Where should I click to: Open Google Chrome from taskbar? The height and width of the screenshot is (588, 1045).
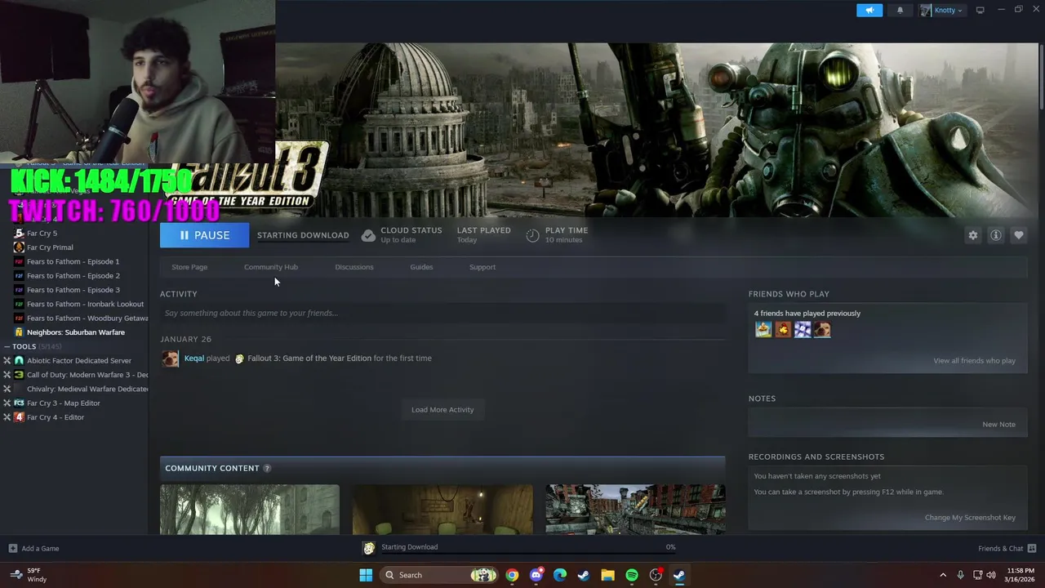pos(512,575)
